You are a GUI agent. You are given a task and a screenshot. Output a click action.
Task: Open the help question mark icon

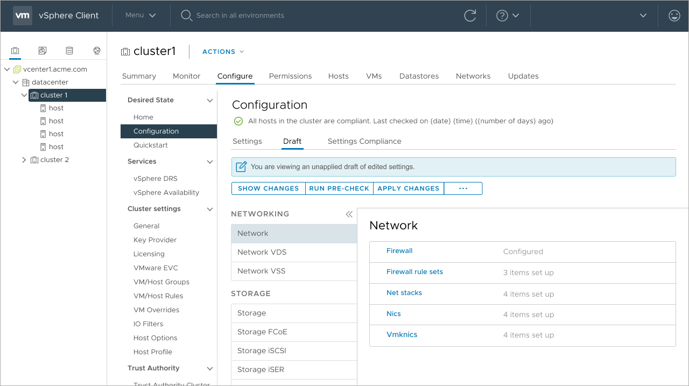pyautogui.click(x=502, y=16)
